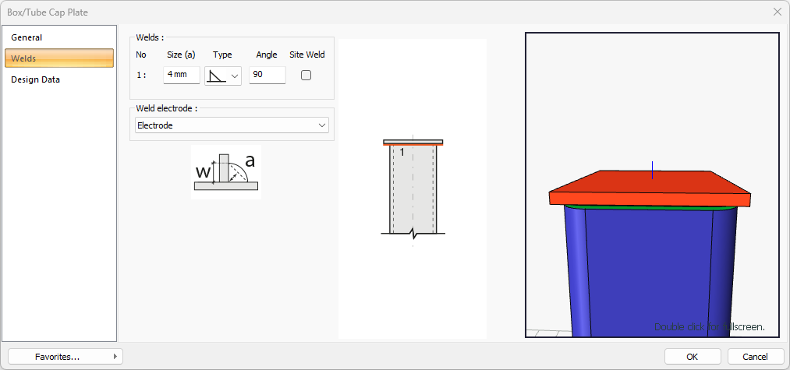Click the Cancel button
Image resolution: width=790 pixels, height=370 pixels.
point(755,356)
